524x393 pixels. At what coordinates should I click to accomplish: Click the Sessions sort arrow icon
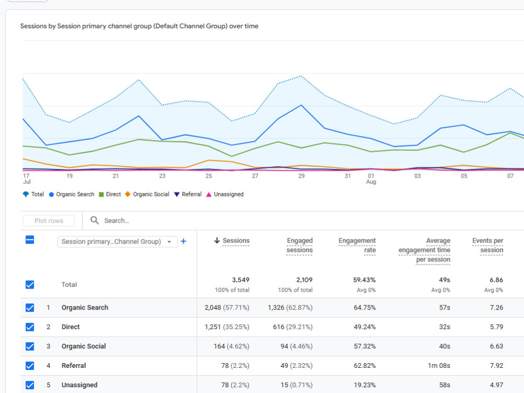pos(217,241)
